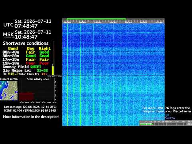Click the 'Band' column header

(x=13, y=48)
